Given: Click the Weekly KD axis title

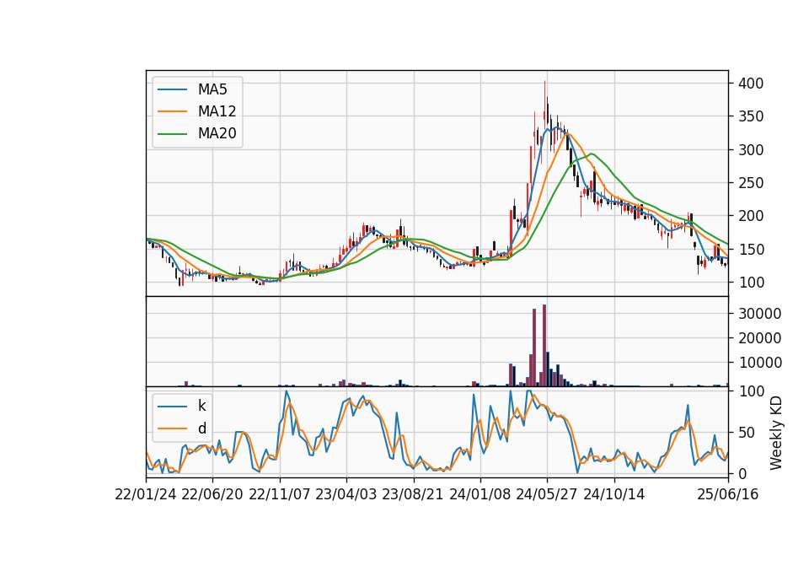Looking at the screenshot, I should tap(776, 433).
